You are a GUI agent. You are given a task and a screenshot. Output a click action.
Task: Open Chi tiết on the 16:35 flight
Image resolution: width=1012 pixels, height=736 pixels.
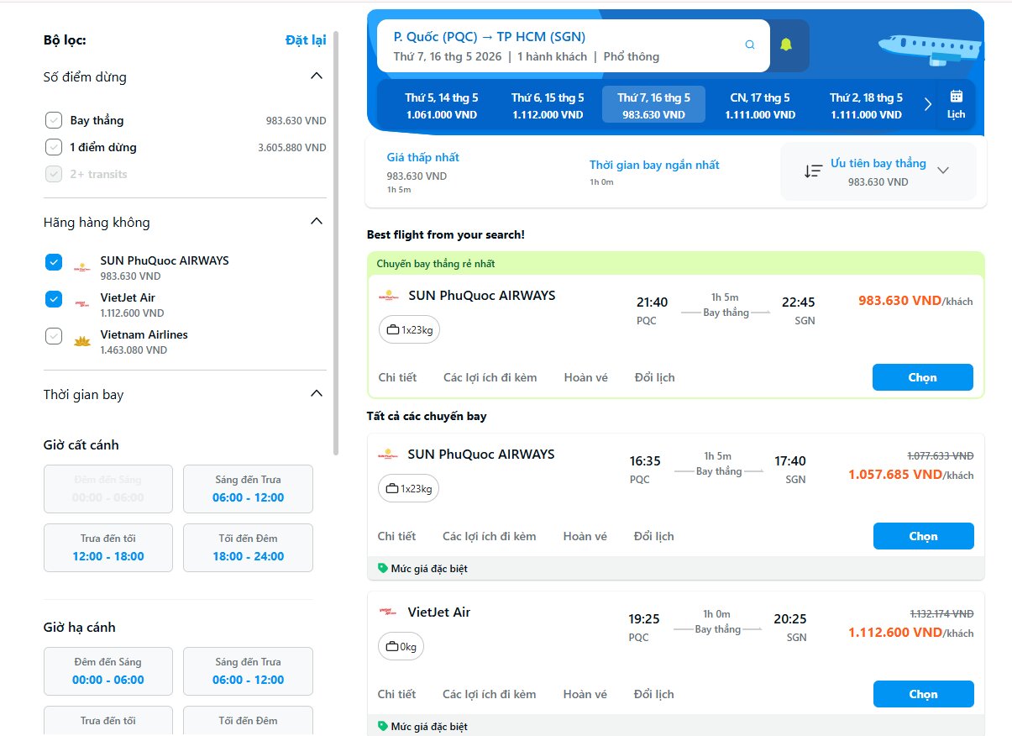click(396, 536)
